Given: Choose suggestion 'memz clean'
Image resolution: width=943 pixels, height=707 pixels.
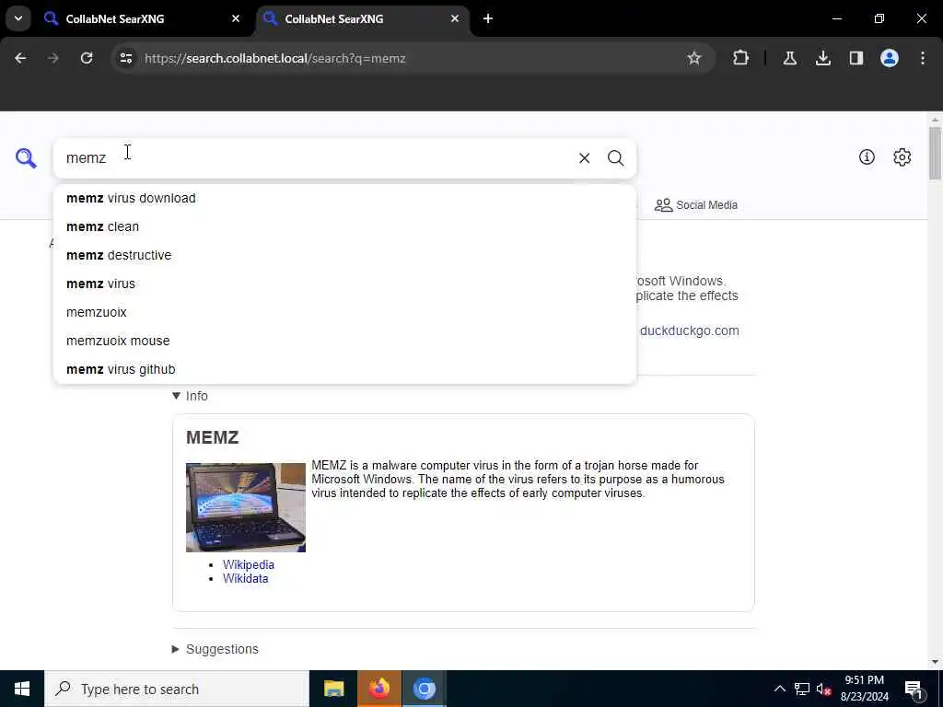Looking at the screenshot, I should [x=344, y=226].
